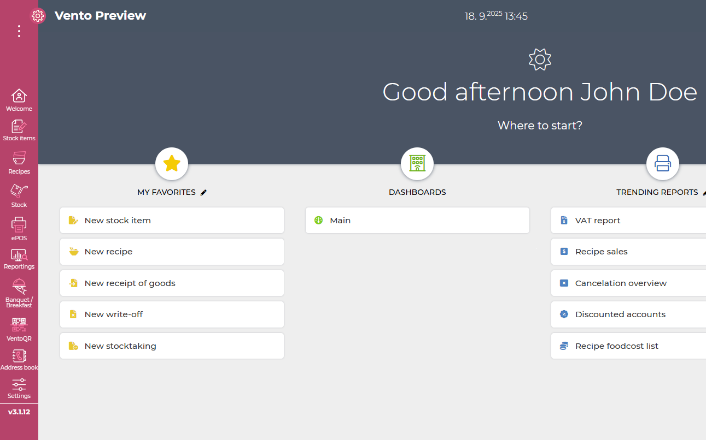Viewport: 706px width, 440px height.
Task: Open the Discounted accounts report
Action: (628, 314)
